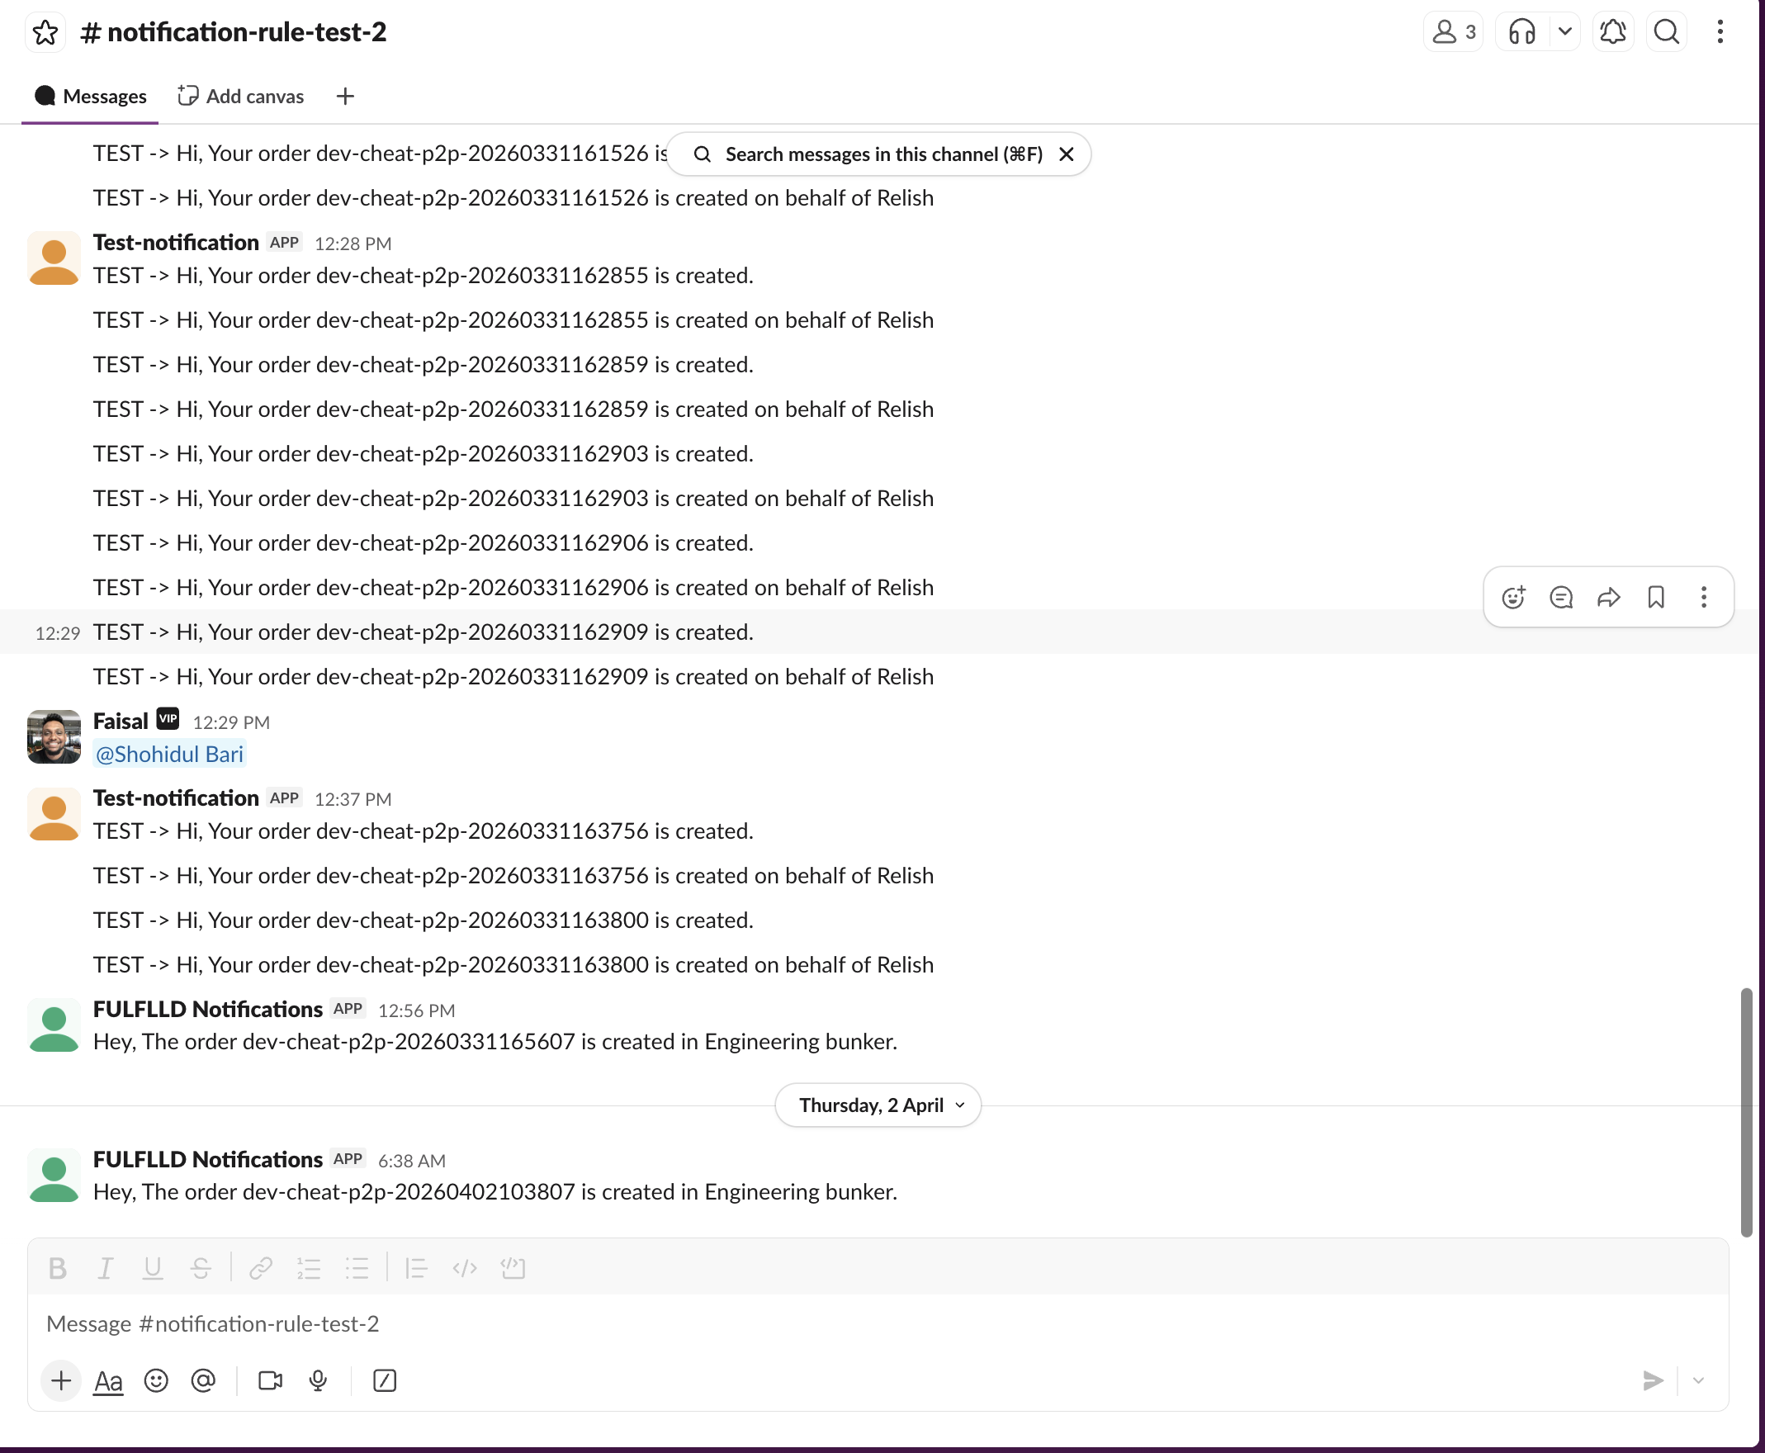The width and height of the screenshot is (1765, 1453).
Task: Switch to the Messages tab
Action: pyautogui.click(x=90, y=97)
